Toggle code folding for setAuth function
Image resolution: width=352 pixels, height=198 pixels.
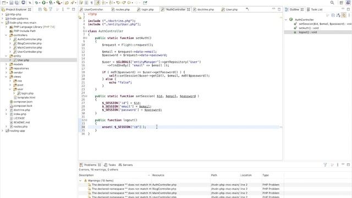coord(86,38)
